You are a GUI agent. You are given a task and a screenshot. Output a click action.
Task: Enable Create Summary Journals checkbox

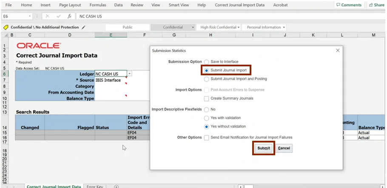click(207, 98)
